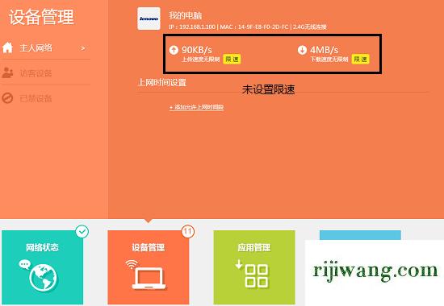
Task: Click the visitor devices people icon
Action: pos(7,73)
